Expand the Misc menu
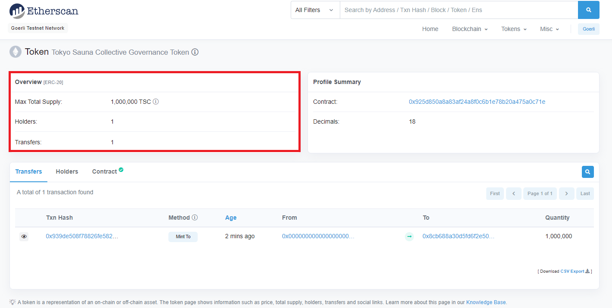Viewport: 612px width, 308px height. tap(550, 29)
